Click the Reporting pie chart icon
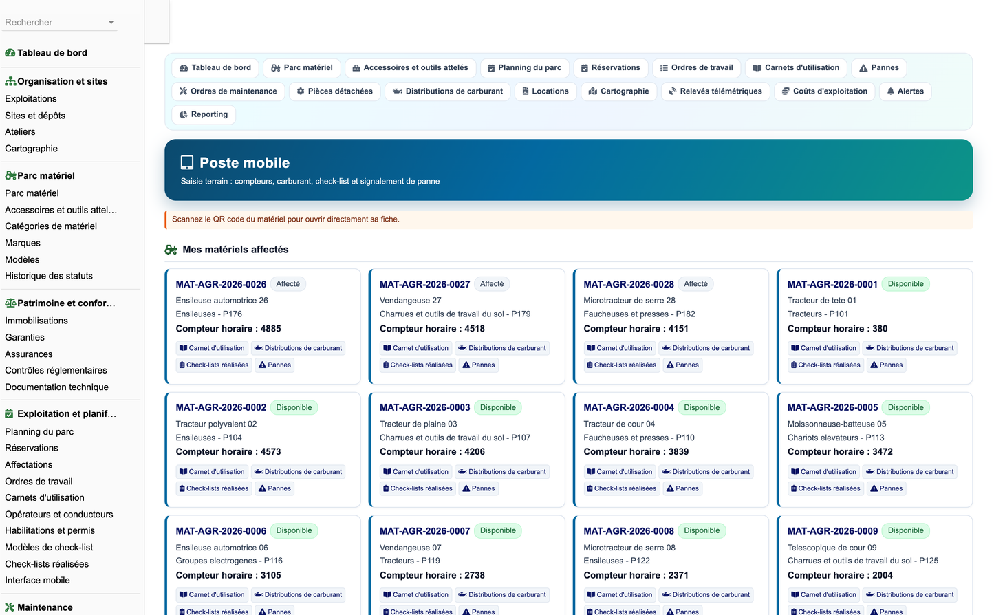Image resolution: width=994 pixels, height=615 pixels. coord(184,114)
